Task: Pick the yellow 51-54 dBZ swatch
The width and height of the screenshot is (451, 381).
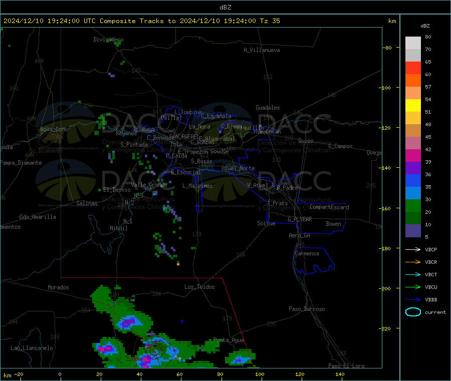Action: 413,106
